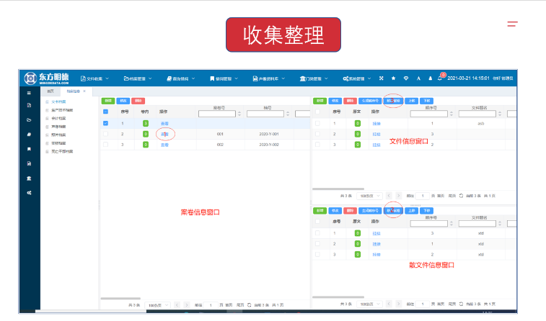This screenshot has width=546, height=321.
Task: Click the star favorites icon in header
Action: point(393,78)
